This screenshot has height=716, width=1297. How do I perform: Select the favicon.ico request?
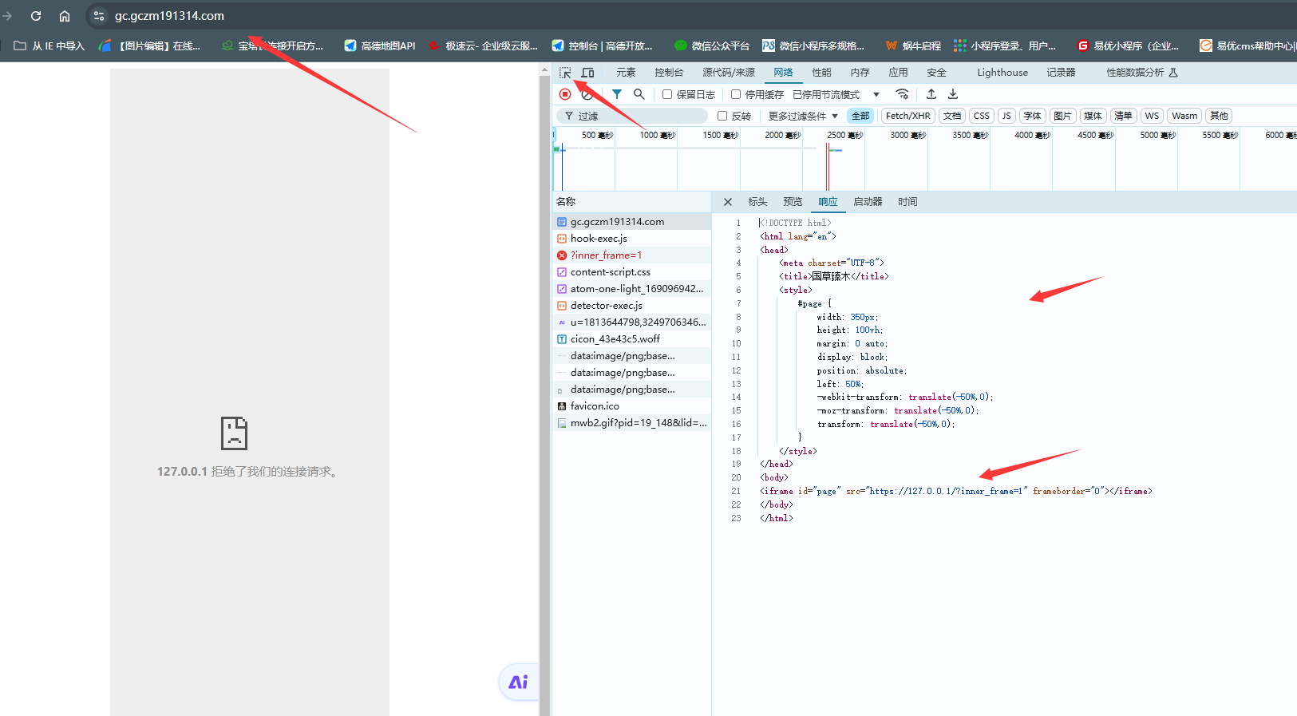point(632,406)
